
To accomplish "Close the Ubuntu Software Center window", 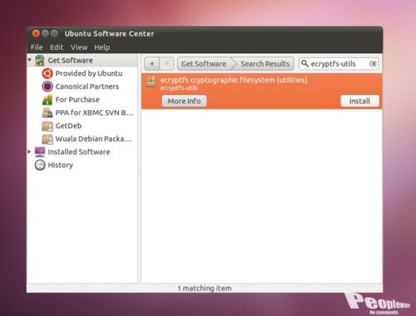I will (36, 33).
